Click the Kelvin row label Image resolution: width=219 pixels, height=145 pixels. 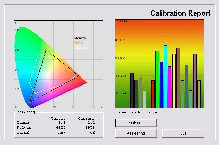pos(24,128)
